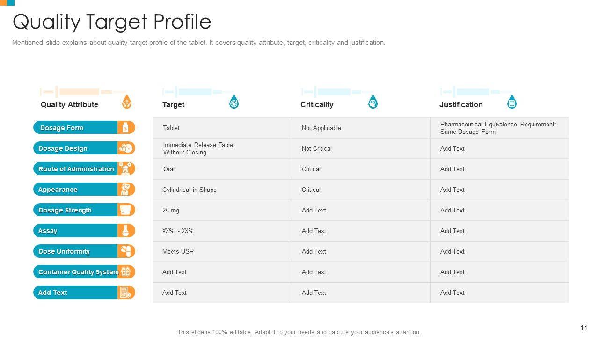The height and width of the screenshot is (337, 599).
Task: Click the Dosage Form bottle icon
Action: coord(125,127)
